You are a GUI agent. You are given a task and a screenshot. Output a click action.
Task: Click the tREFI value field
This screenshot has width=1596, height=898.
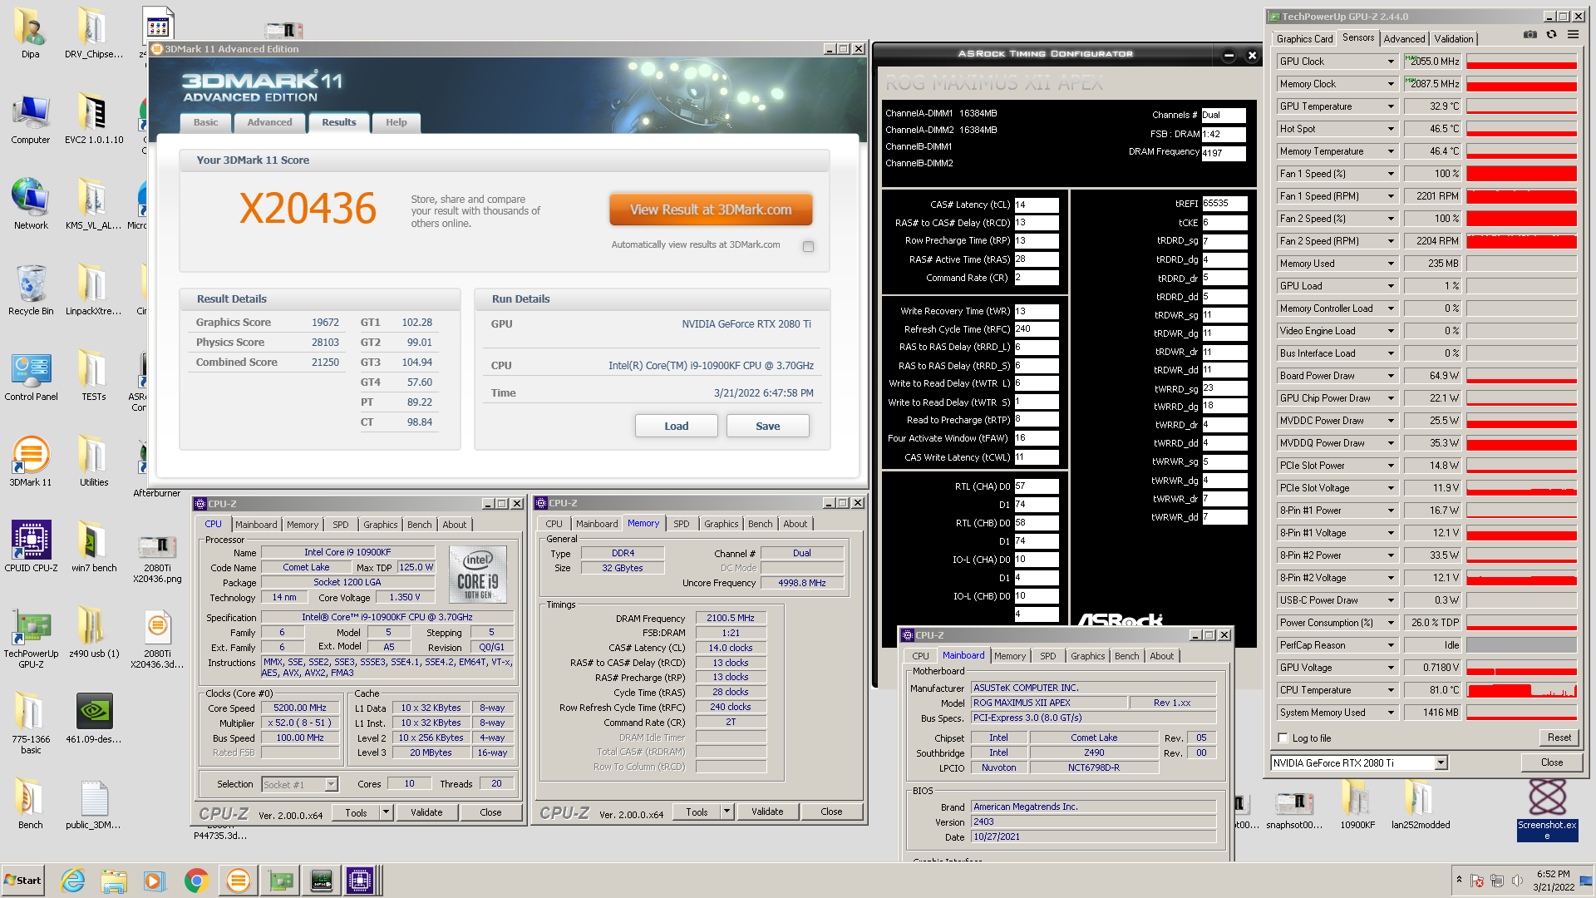[x=1224, y=203]
